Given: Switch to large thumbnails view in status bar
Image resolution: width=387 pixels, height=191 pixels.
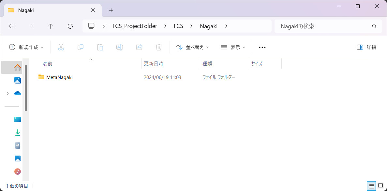Looking at the screenshot, I should point(380,186).
